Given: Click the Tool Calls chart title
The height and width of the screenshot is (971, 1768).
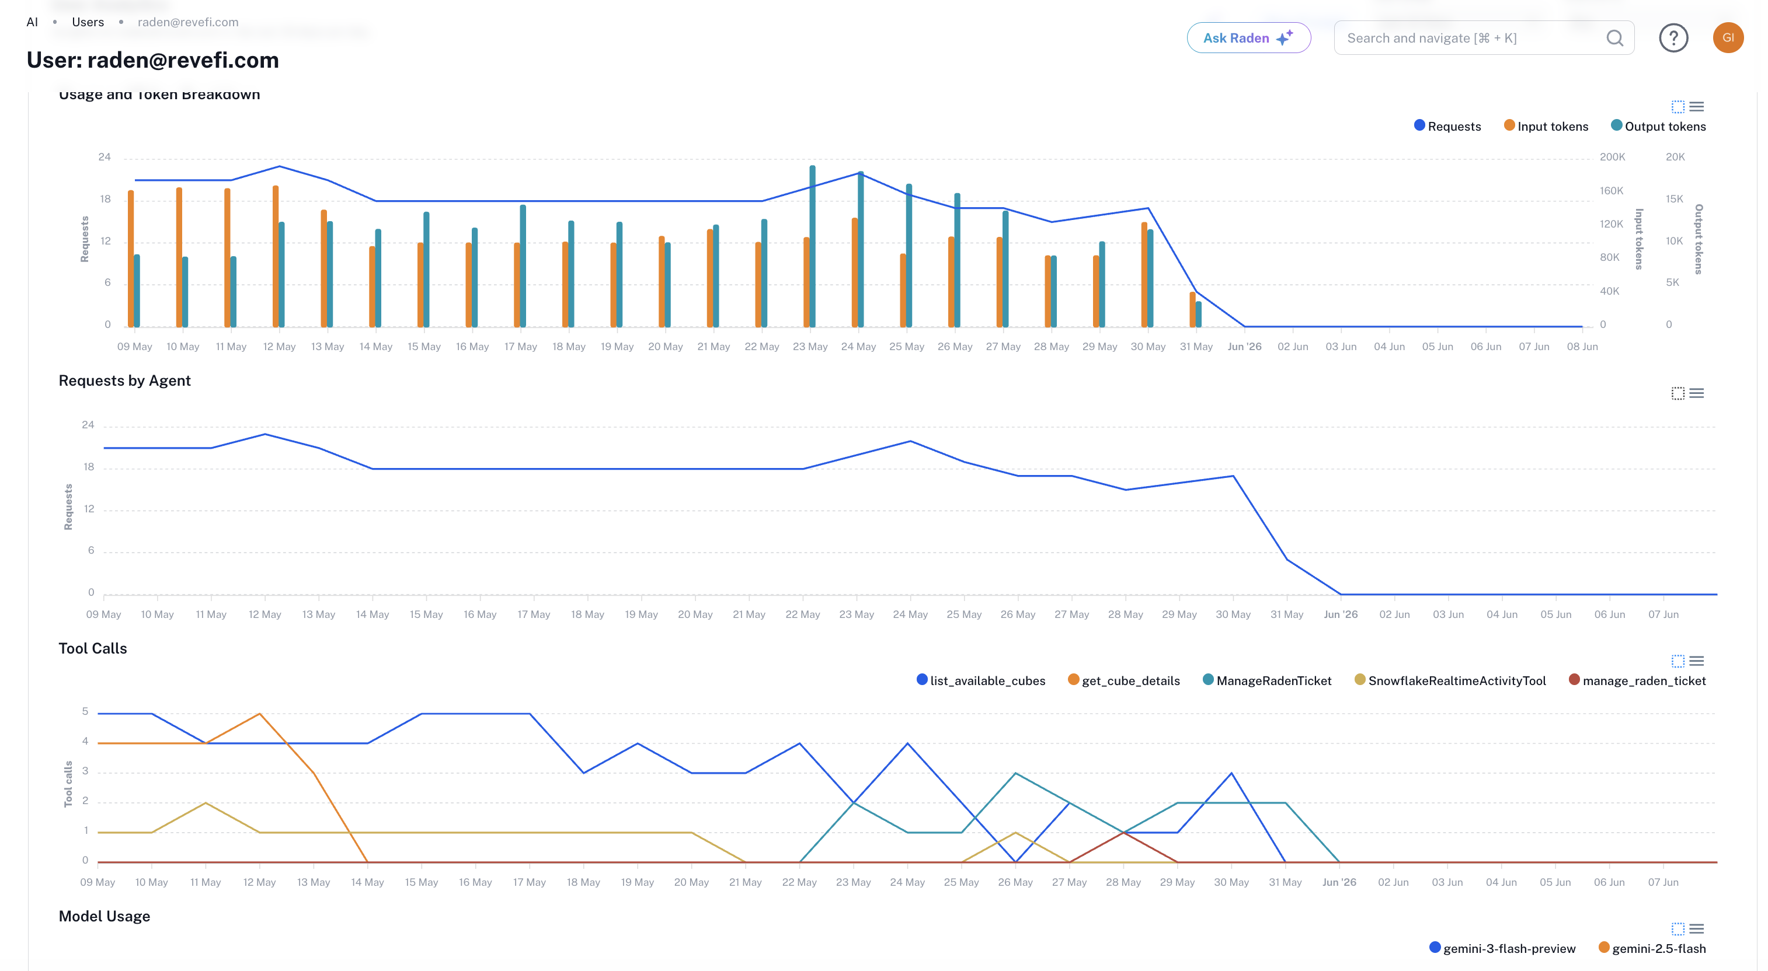Looking at the screenshot, I should coord(93,649).
